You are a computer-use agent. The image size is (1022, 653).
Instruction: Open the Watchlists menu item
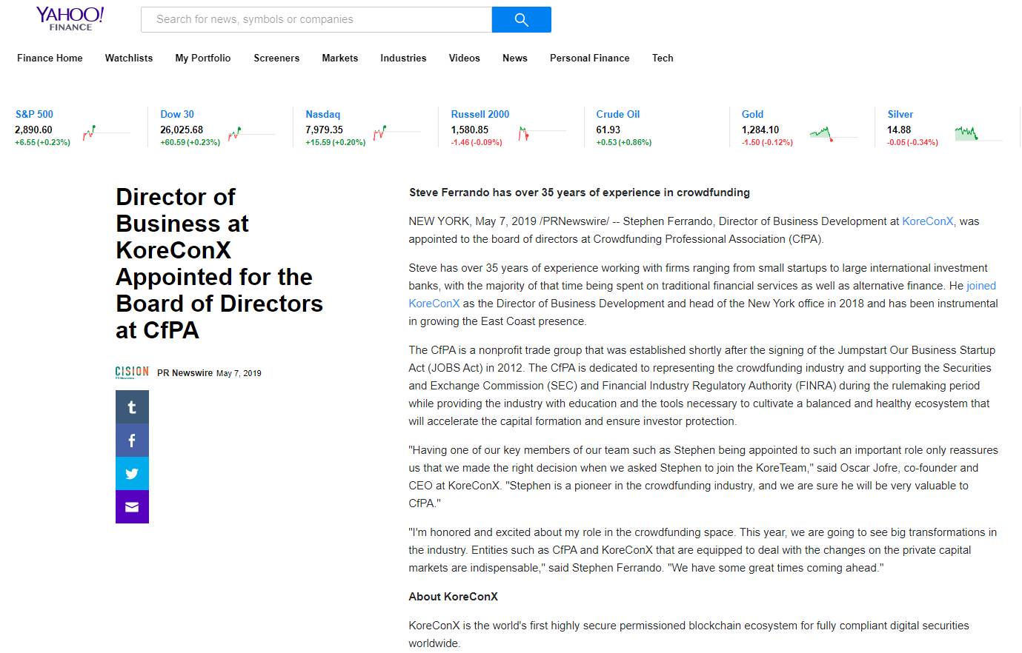[129, 58]
